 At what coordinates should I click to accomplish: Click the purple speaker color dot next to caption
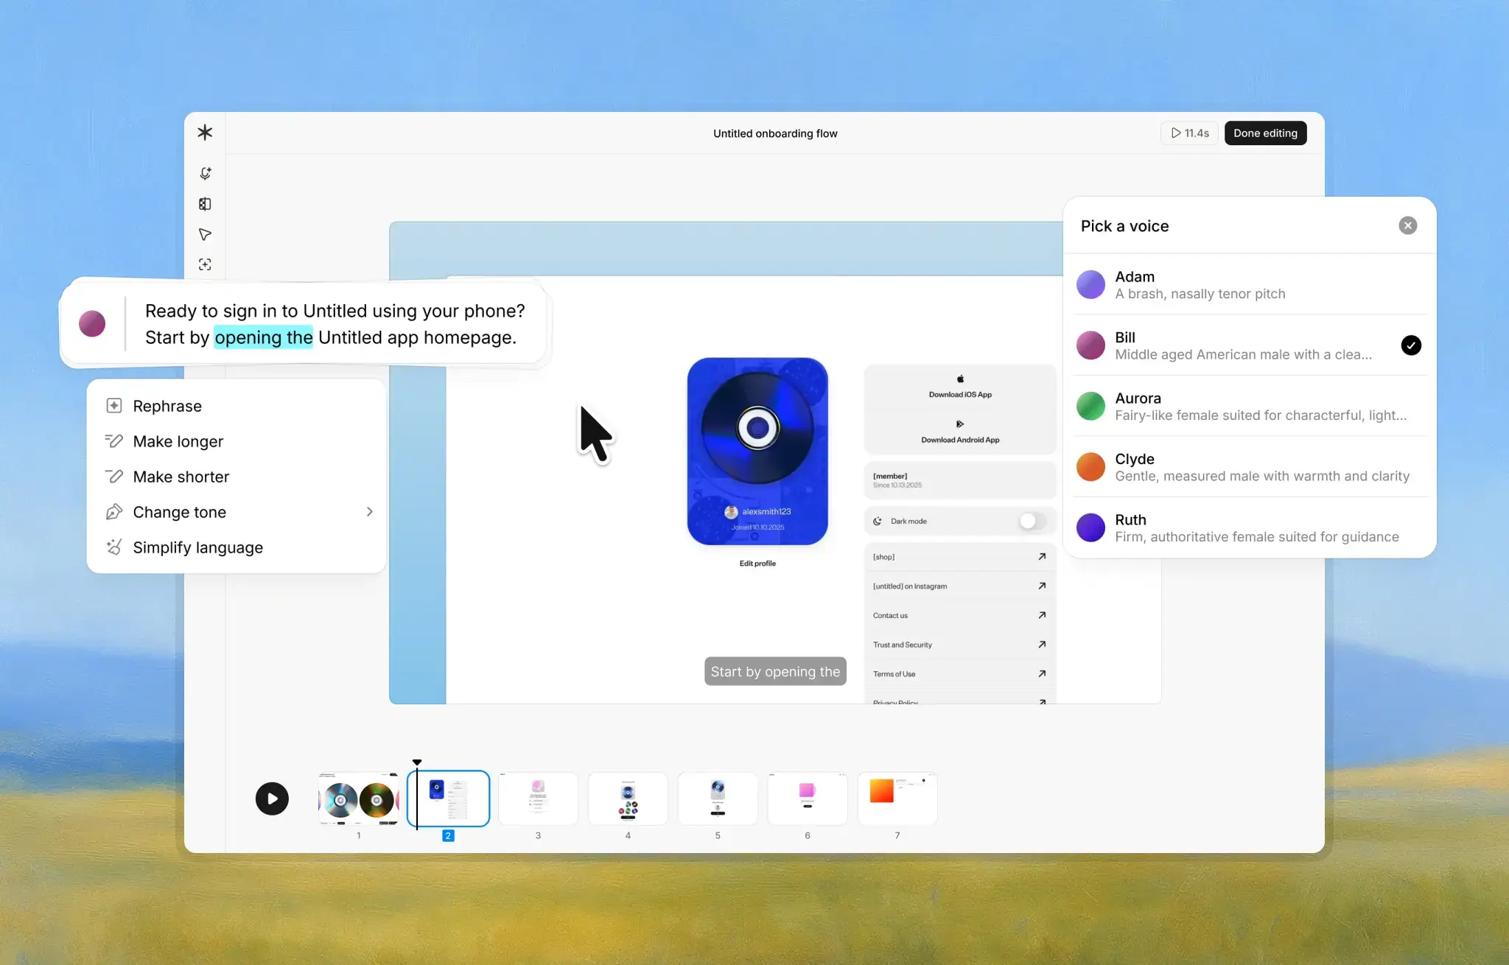pos(92,323)
